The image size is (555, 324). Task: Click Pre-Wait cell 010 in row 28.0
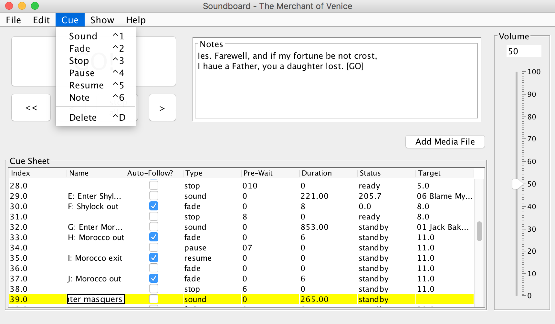pyautogui.click(x=270, y=186)
